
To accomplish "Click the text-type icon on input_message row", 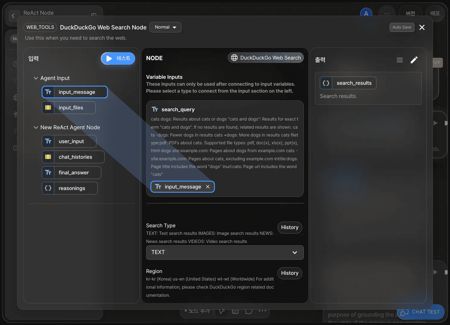I will 48,92.
